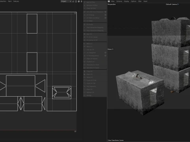190x142 pixels.
Task: Open the Selection menu in UV editor
Action: tap(3, 1)
